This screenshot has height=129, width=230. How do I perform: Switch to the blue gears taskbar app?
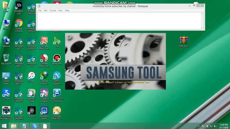(x=34, y=126)
